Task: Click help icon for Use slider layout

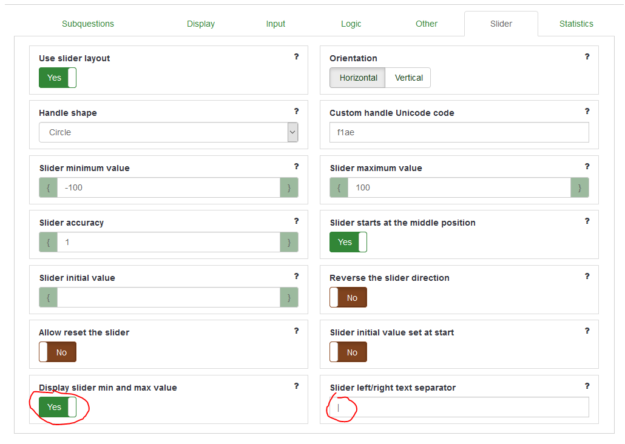Action: click(296, 56)
